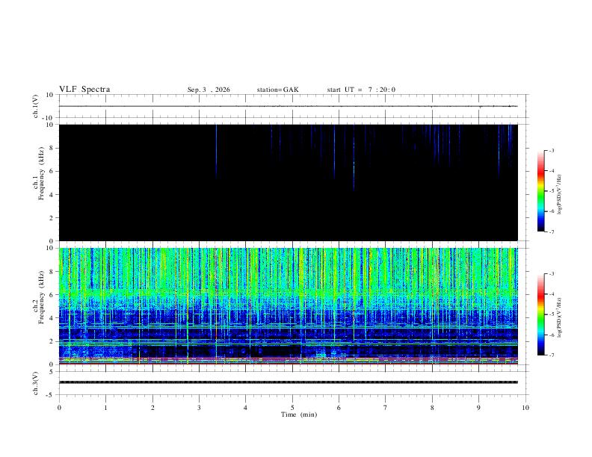Image resolution: width=592 pixels, height=457 pixels.
Task: Click the ch.1 black spectrogram panel
Action: point(289,182)
